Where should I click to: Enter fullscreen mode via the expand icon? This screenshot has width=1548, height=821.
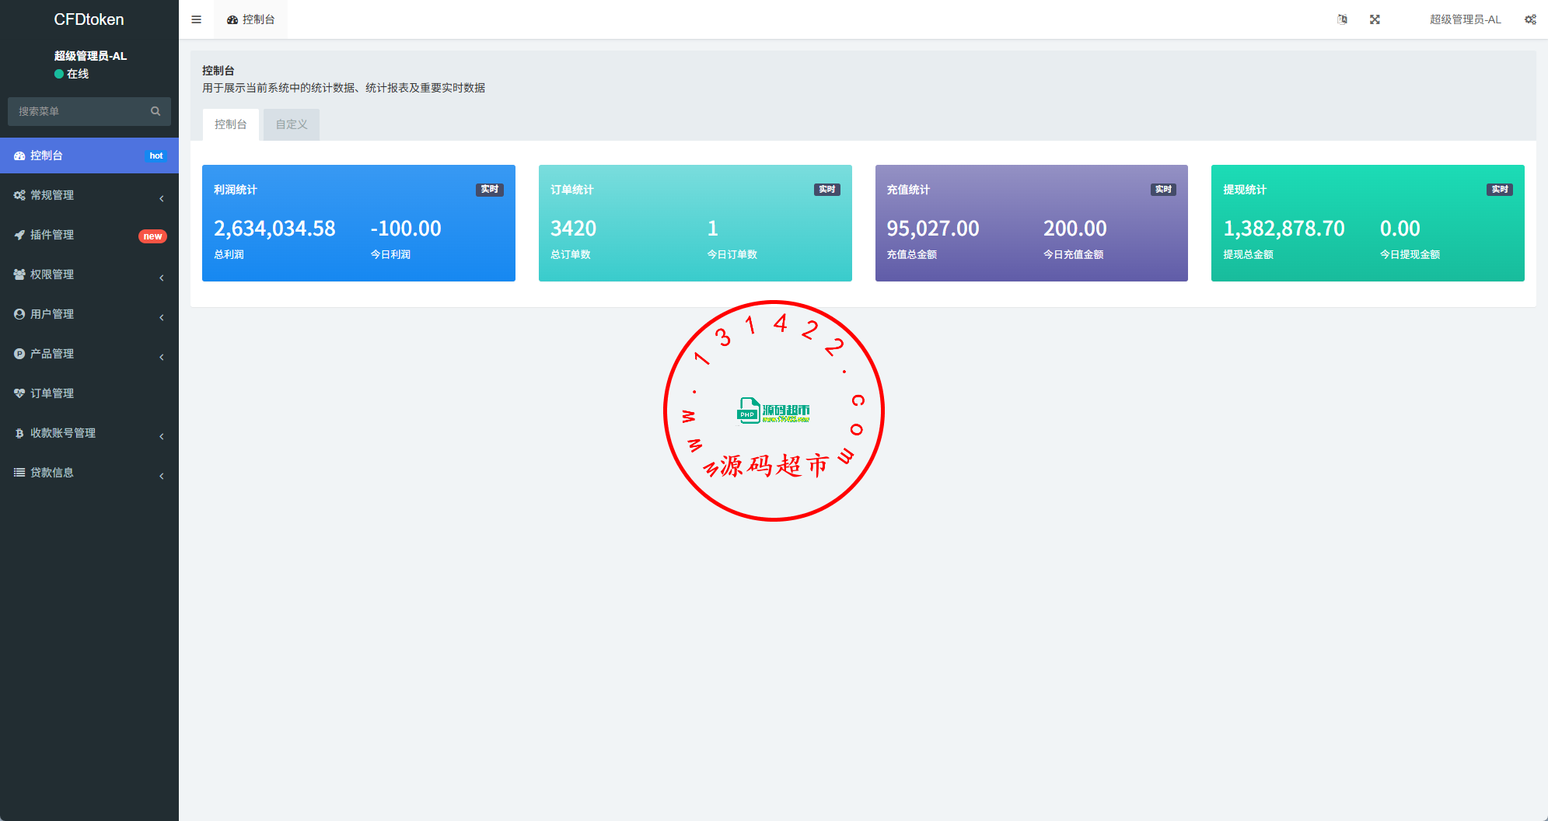point(1375,19)
